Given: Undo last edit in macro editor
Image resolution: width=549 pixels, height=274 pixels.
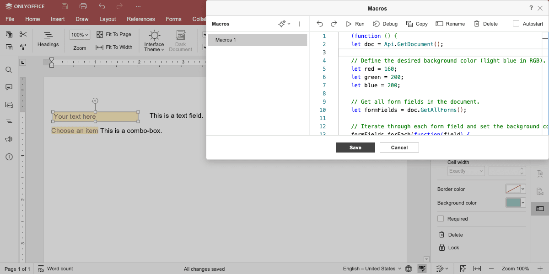Looking at the screenshot, I should [320, 24].
